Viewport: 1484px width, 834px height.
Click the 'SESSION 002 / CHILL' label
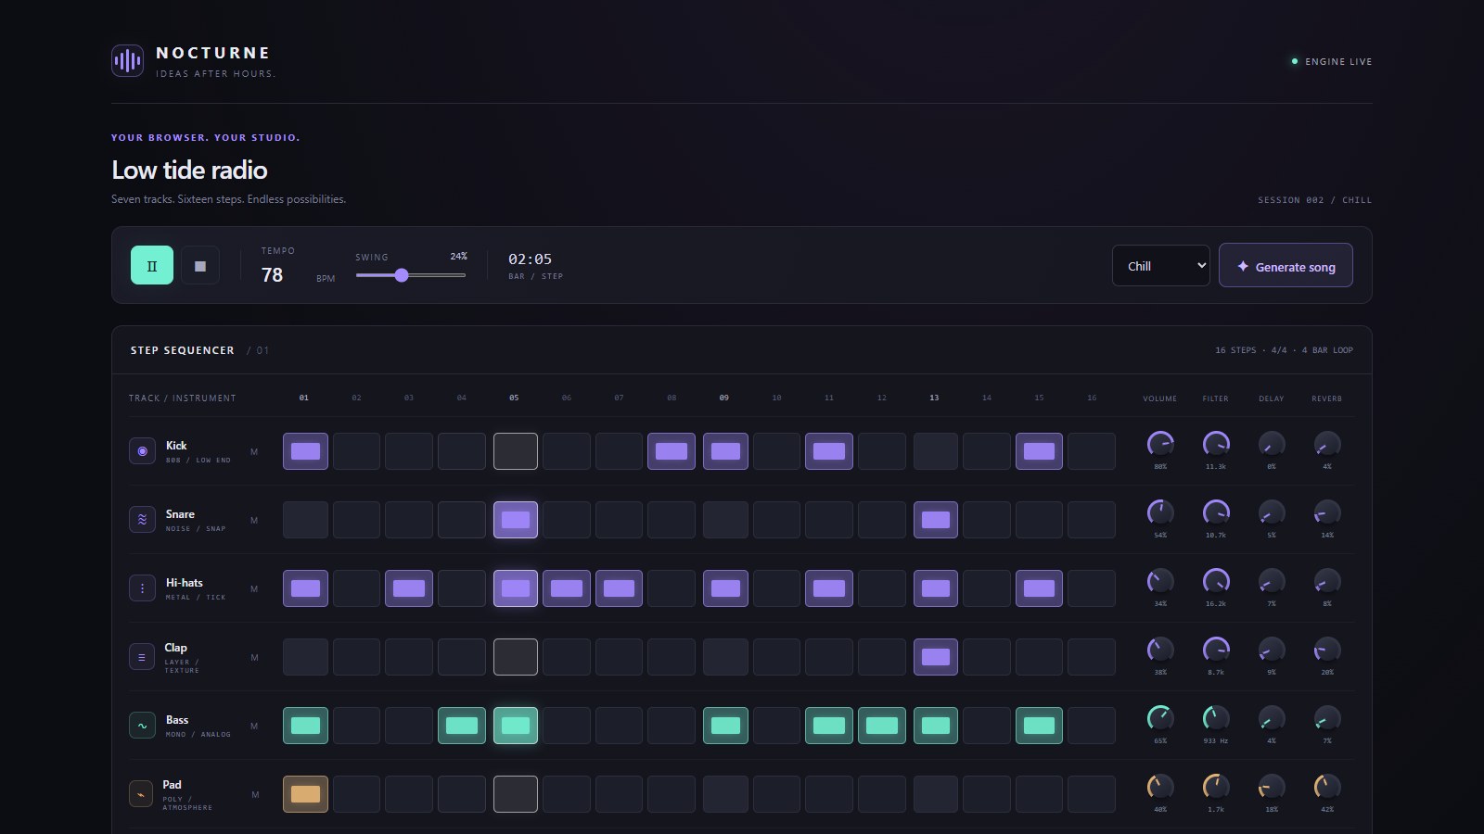(1314, 200)
